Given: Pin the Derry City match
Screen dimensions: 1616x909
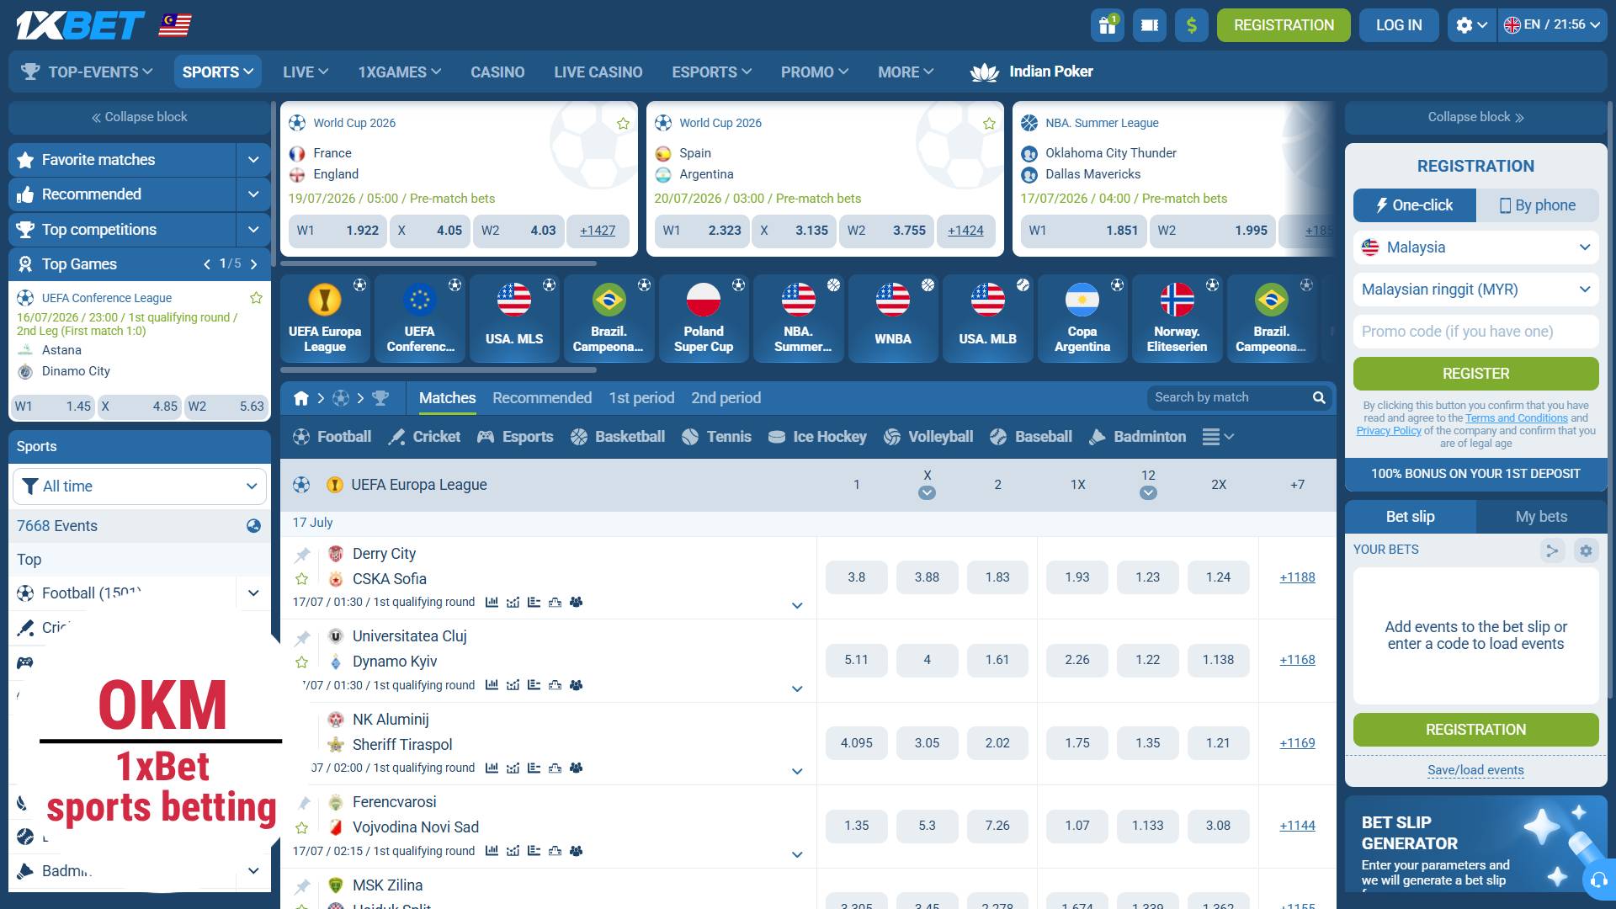Looking at the screenshot, I should tap(302, 554).
